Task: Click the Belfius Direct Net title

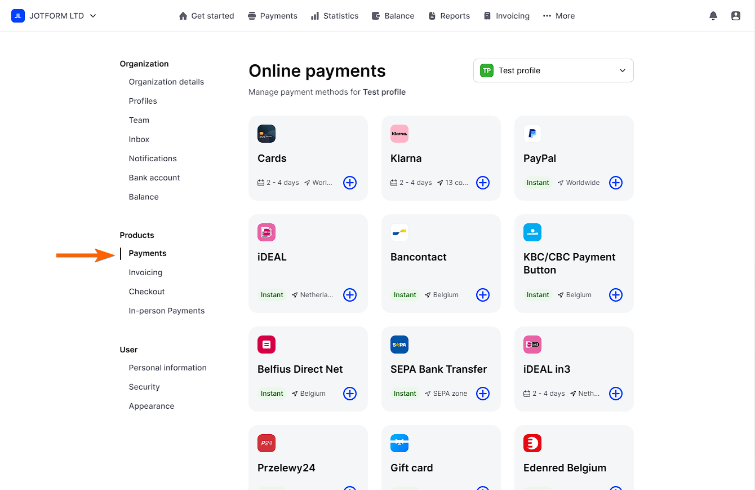Action: point(300,369)
